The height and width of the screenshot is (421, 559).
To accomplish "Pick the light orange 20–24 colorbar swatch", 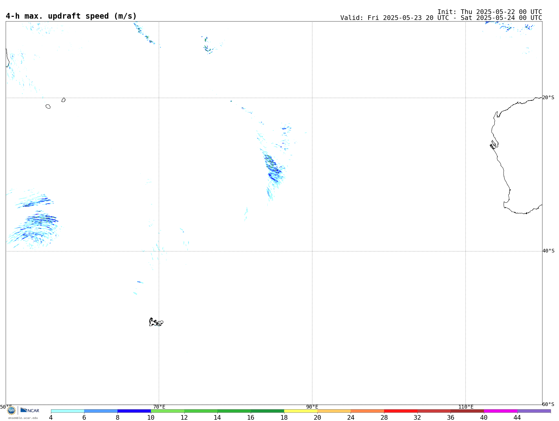I will point(334,411).
